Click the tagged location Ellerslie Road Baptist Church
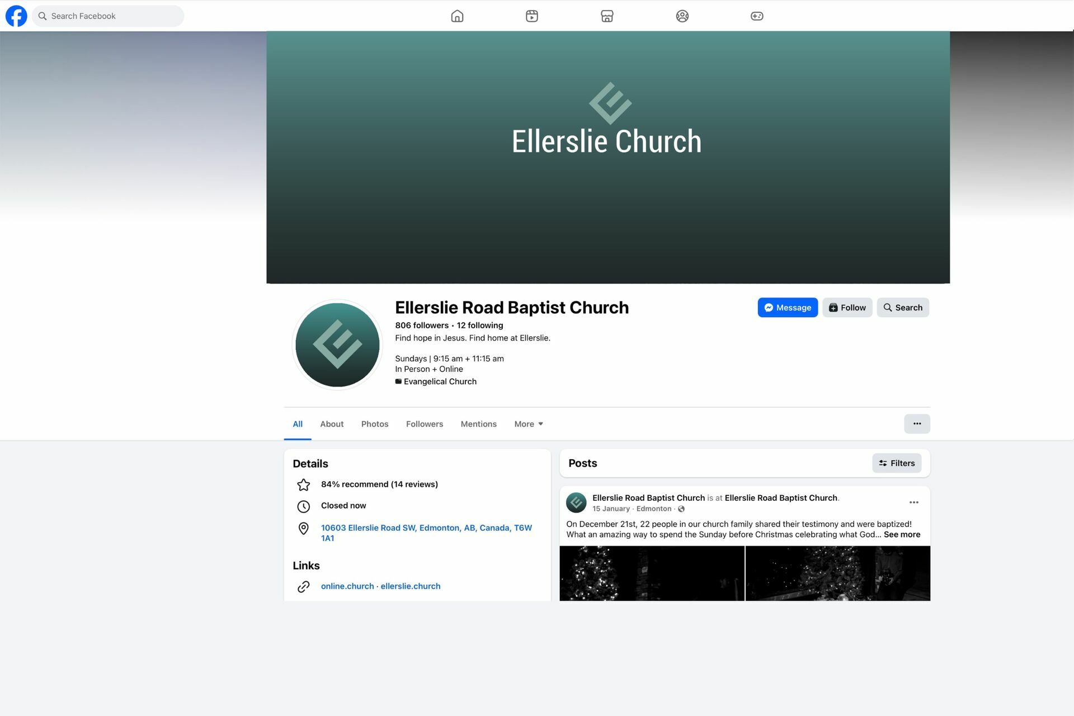The width and height of the screenshot is (1074, 716). [781, 498]
